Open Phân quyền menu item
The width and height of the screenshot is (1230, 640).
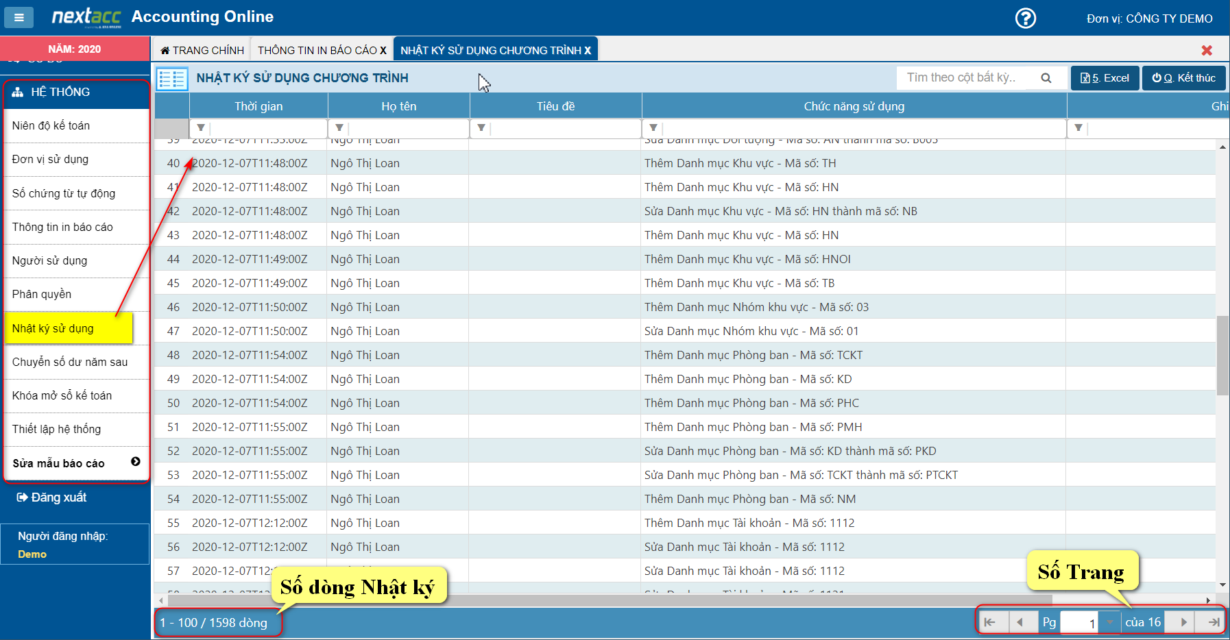click(42, 294)
